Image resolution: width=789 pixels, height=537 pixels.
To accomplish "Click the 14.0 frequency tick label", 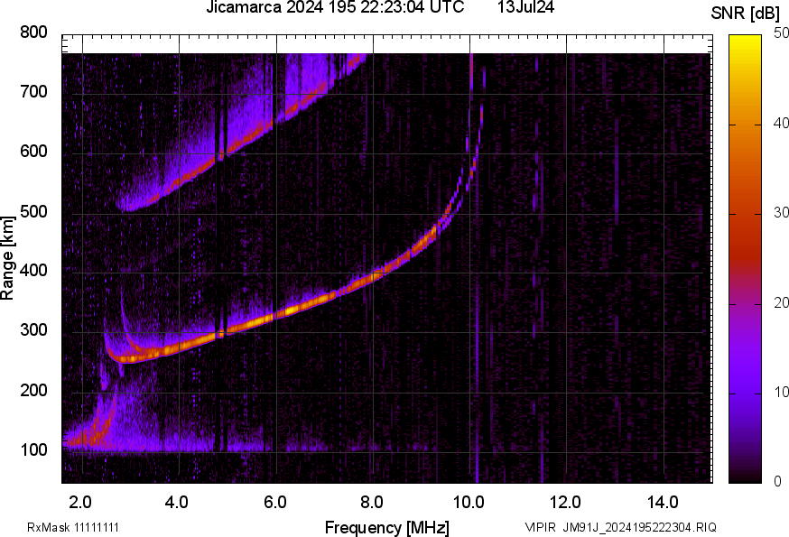I will point(663,502).
